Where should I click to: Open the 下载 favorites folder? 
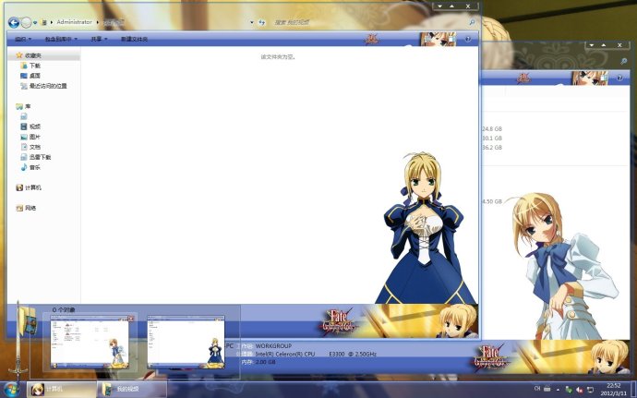pyautogui.click(x=30, y=66)
